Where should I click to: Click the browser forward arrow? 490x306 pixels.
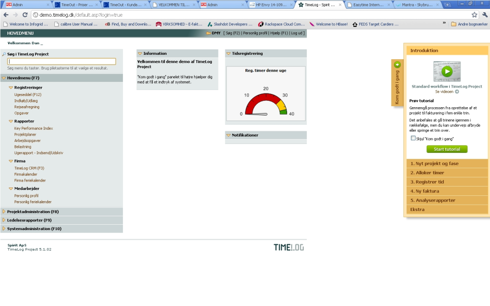(15, 15)
